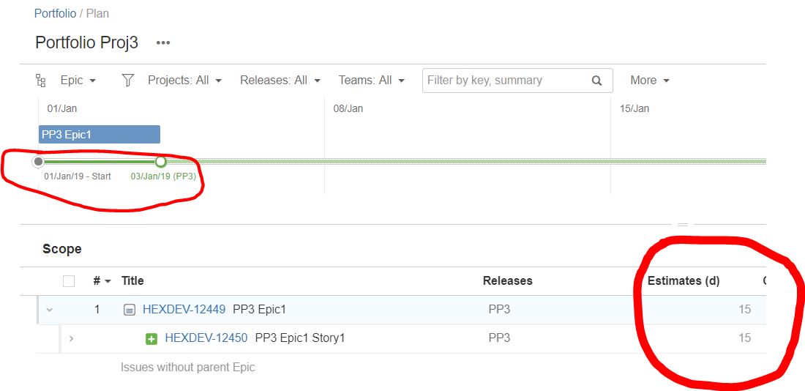The height and width of the screenshot is (391, 805).
Task: Click the timeline/scope splitter handle
Action: (683, 225)
